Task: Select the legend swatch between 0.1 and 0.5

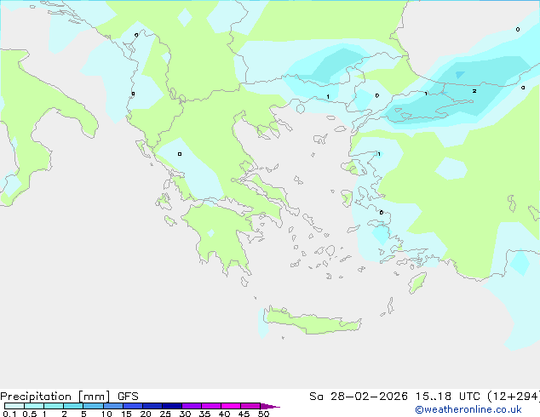Action: point(14,406)
